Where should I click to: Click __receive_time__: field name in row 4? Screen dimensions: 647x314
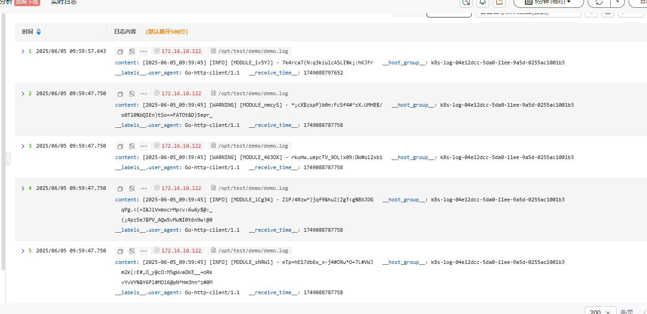pos(275,230)
